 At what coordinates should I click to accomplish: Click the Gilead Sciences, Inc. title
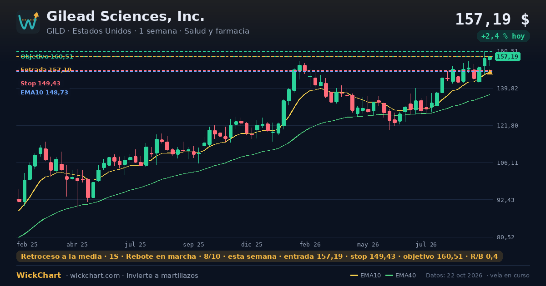[x=126, y=16]
